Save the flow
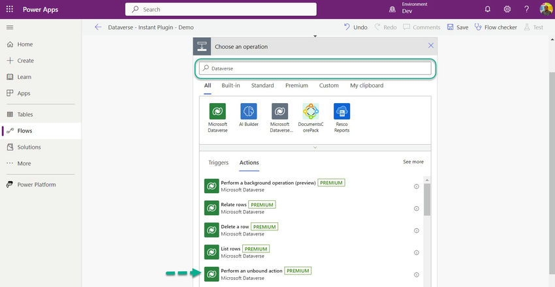This screenshot has width=555, height=287. tap(458, 27)
